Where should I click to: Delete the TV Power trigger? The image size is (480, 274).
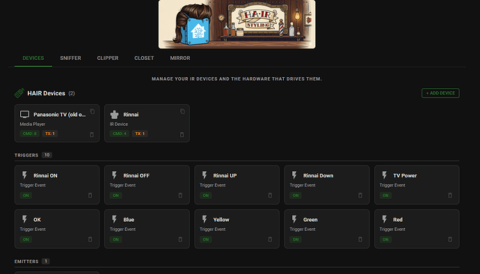(450, 195)
